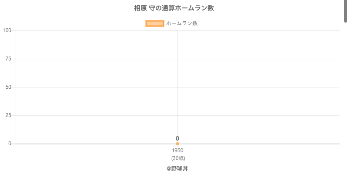
Task: Select the 50 y-axis tick label
Action: click(8, 87)
